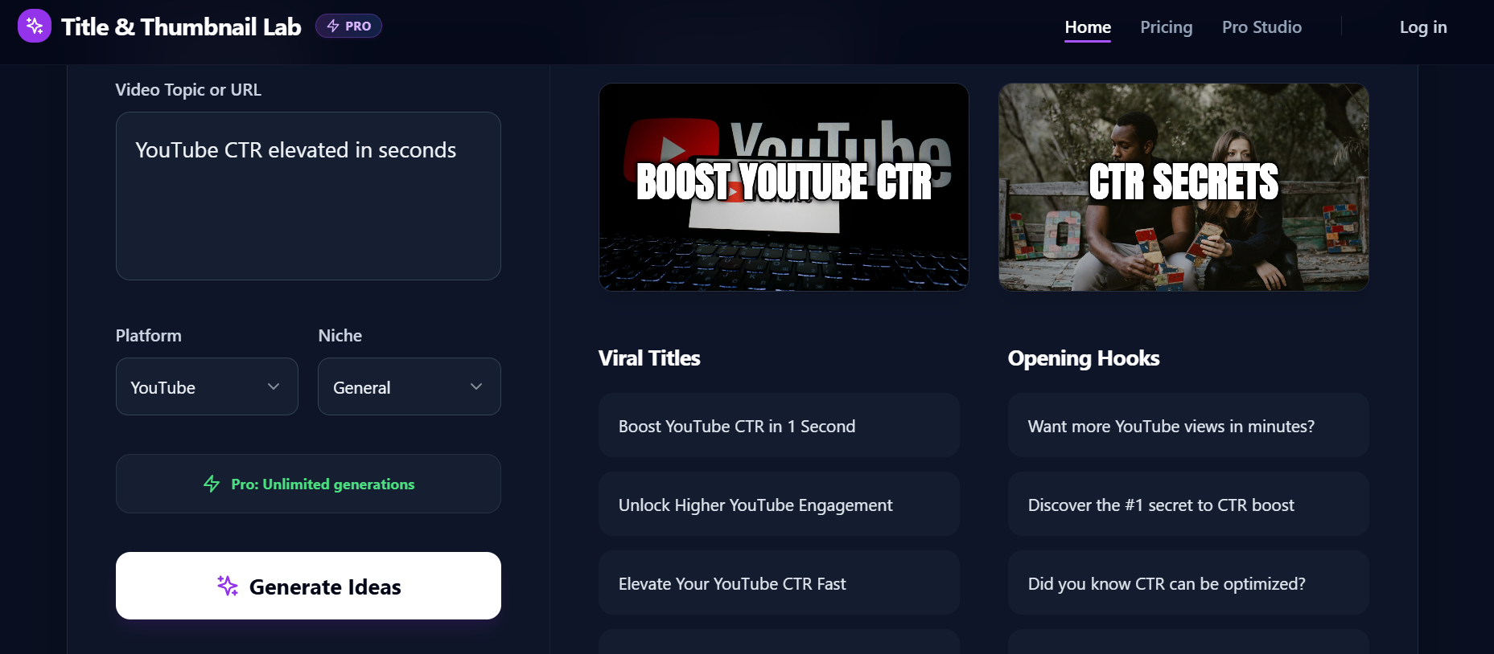Select title Boost YouTube CTR in 1 Second

(779, 426)
